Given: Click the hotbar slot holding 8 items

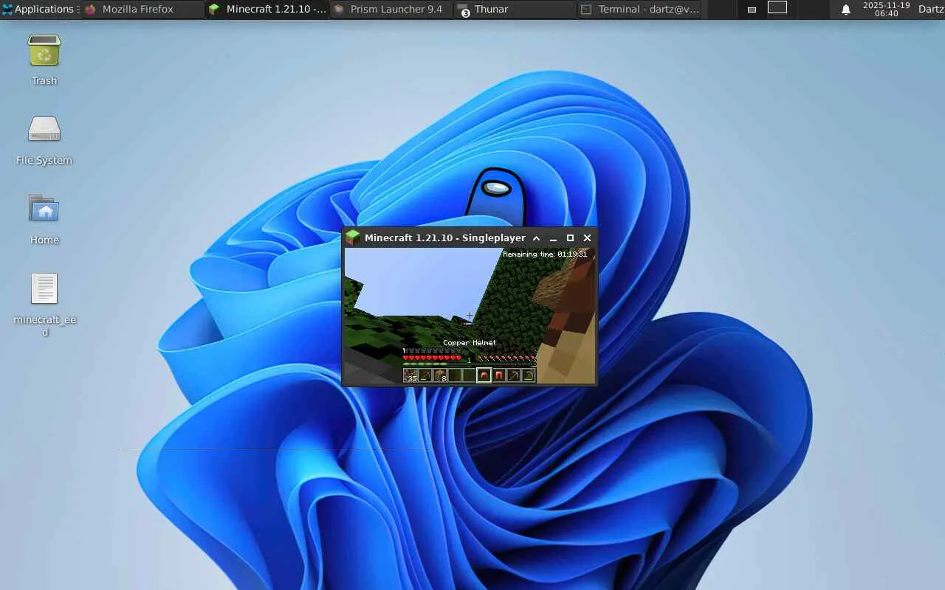Looking at the screenshot, I should 440,375.
